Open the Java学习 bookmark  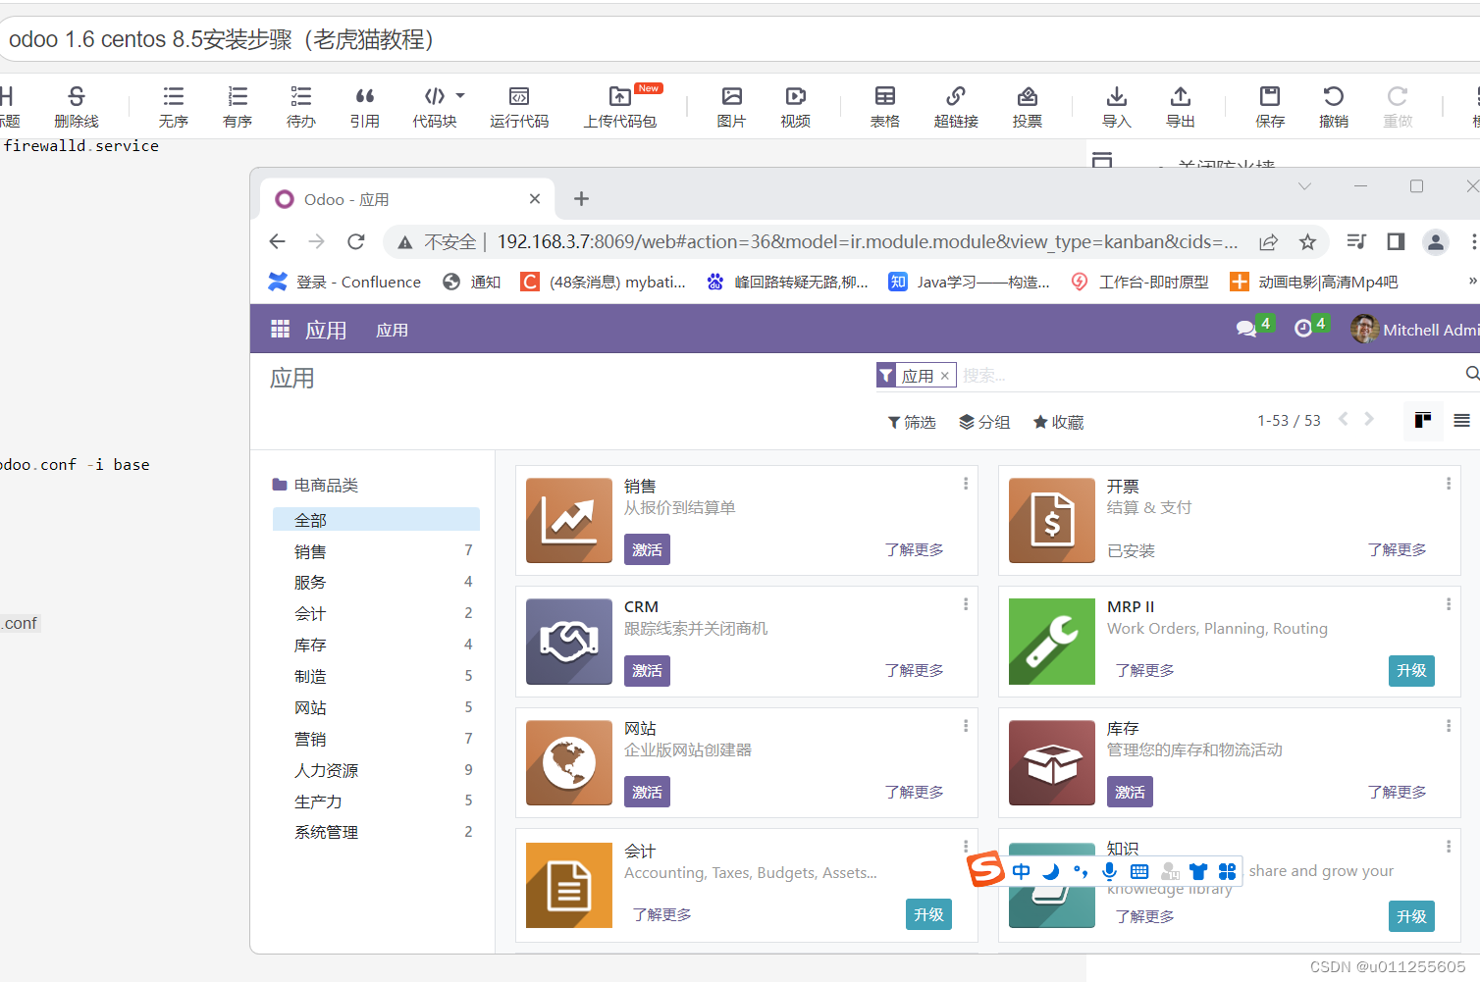pos(970,282)
